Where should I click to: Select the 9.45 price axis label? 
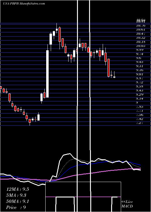[x=140, y=62]
